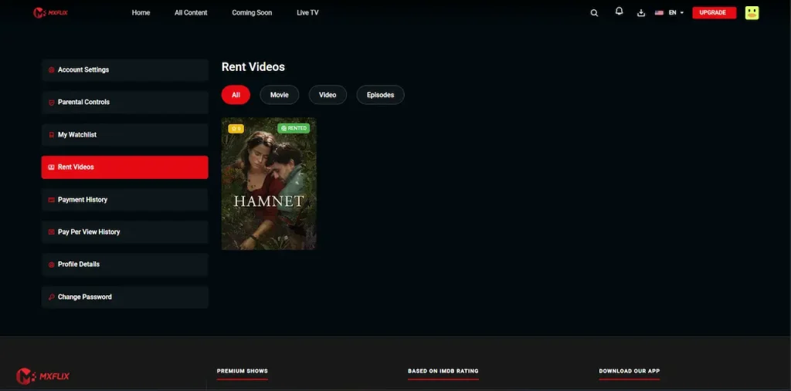Screen dimensions: 791x391
Task: Open My Watchlist in sidebar
Action: 124,135
